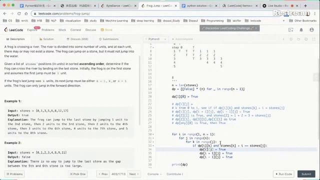Reload the current page
320x180 pixels.
tap(19, 13)
